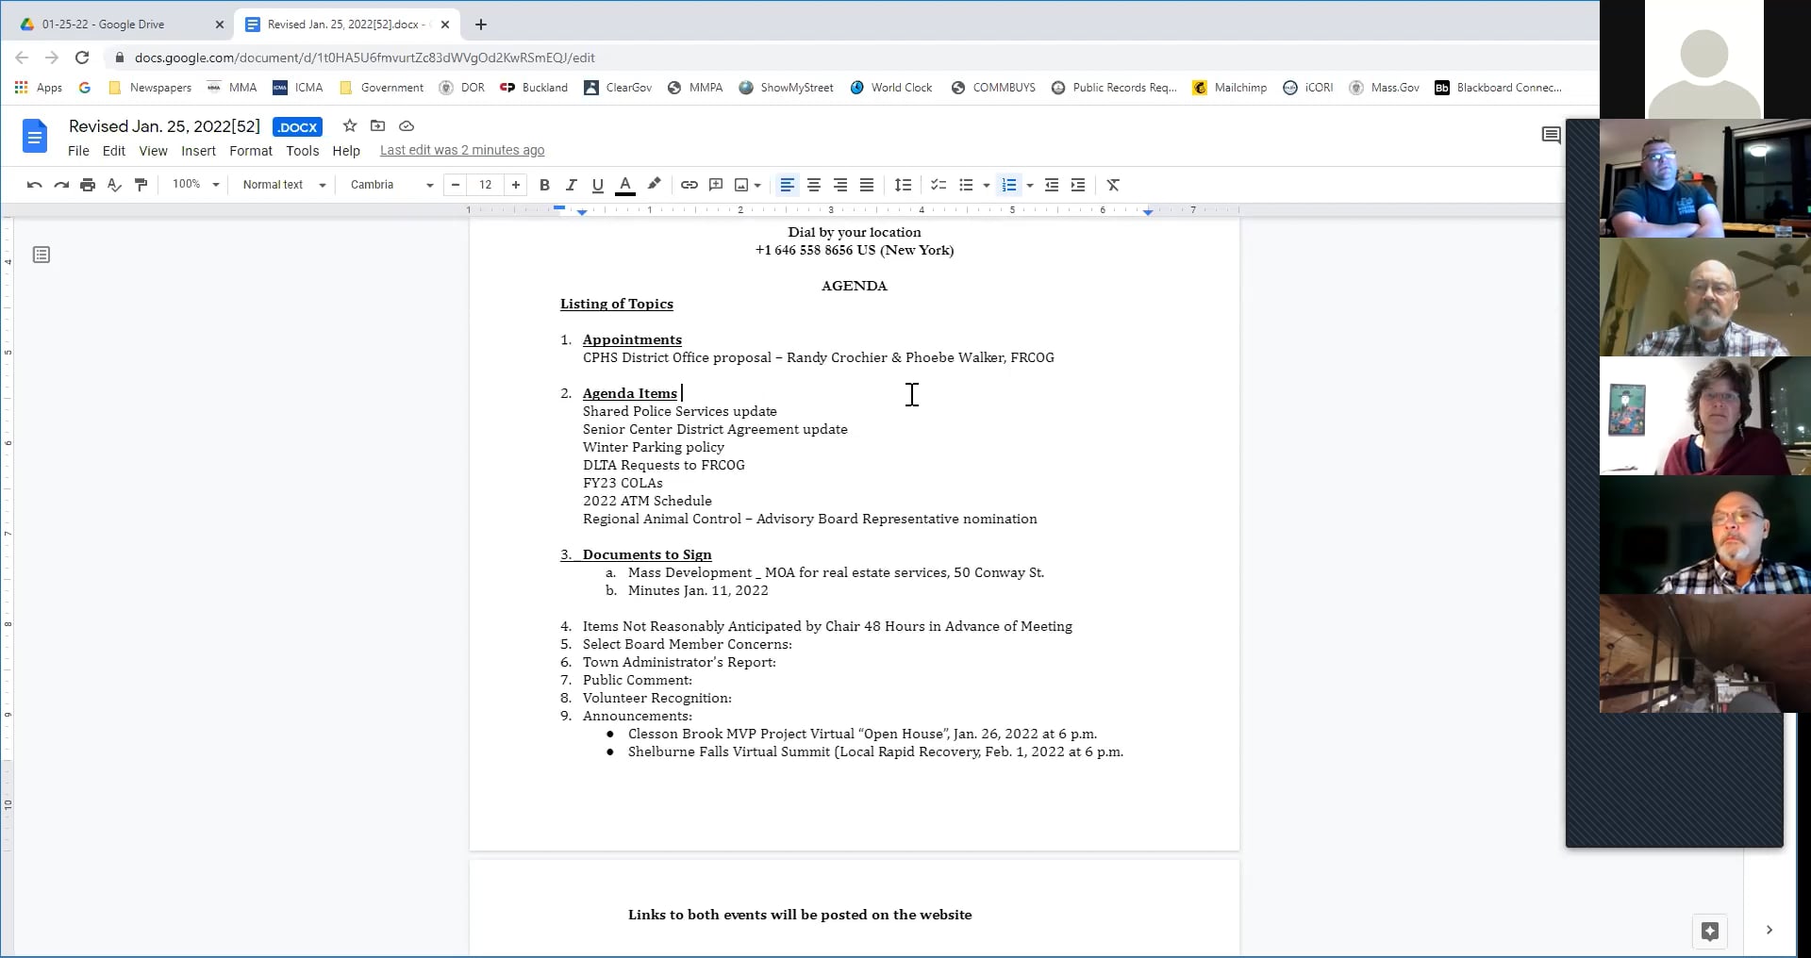Screen dimensions: 1811x958
Task: Select the Insert comment icon
Action: (715, 185)
